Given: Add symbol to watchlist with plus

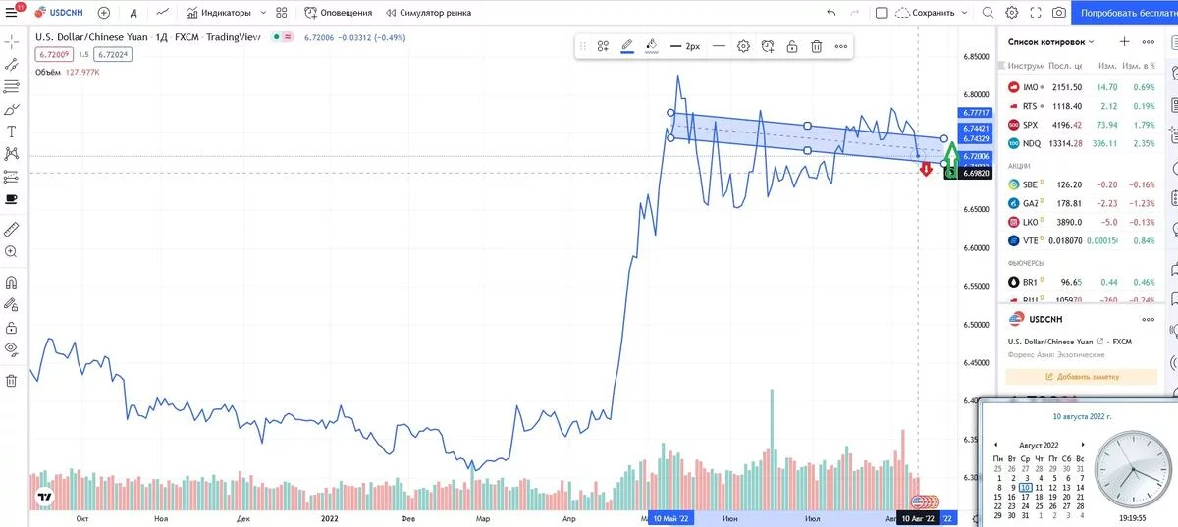Looking at the screenshot, I should pos(1125,42).
